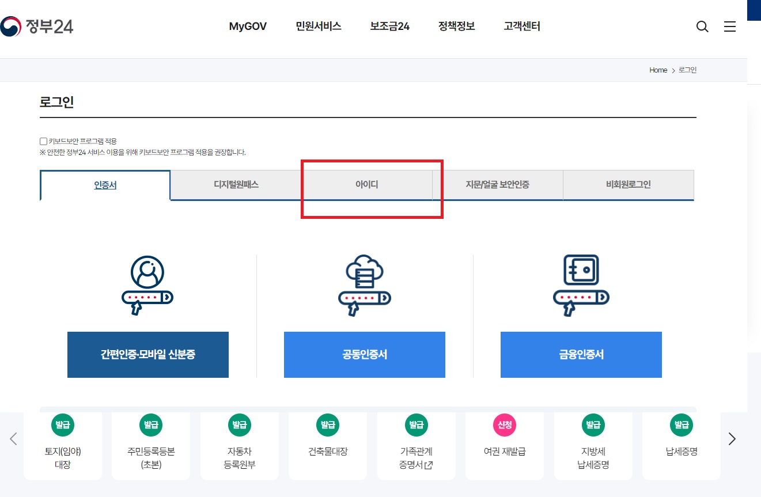Viewport: 761px width, 497px height.
Task: Click 발급 badge above 납세증명
Action: pos(682,426)
